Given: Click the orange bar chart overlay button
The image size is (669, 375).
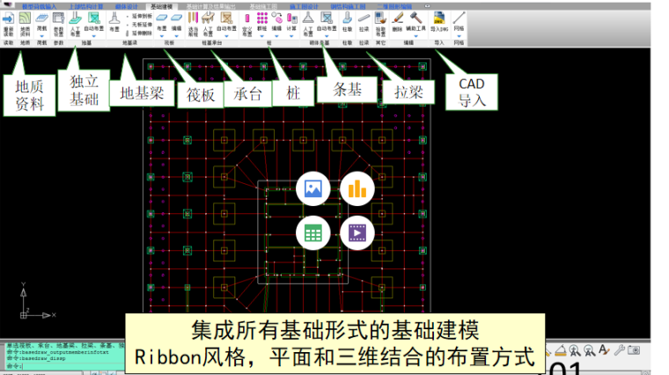Looking at the screenshot, I should coord(357,188).
